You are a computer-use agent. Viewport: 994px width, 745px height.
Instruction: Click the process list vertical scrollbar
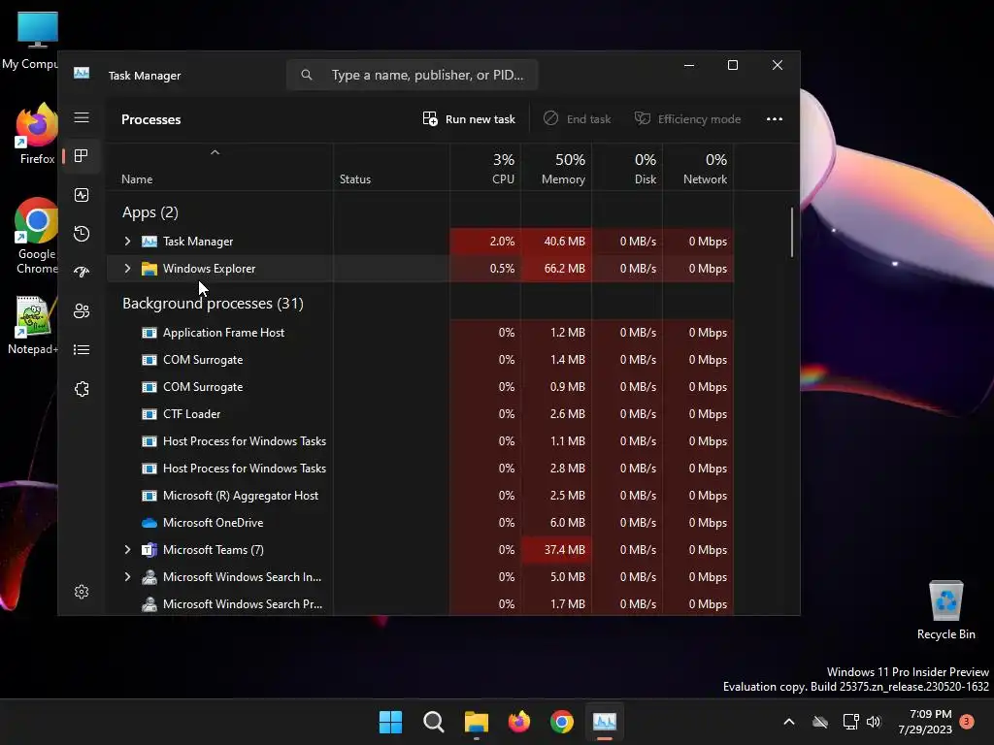click(792, 233)
